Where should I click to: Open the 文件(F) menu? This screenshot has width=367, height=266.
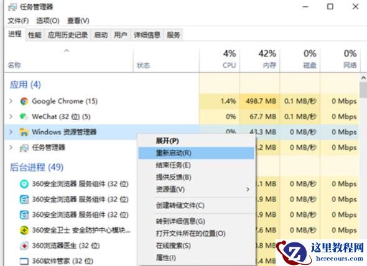point(18,21)
